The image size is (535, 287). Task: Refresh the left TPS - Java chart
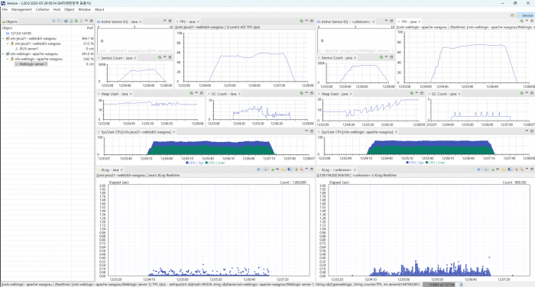point(301,21)
